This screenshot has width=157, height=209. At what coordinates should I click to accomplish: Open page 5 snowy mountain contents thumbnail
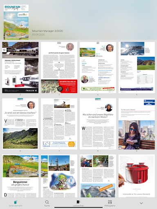point(137,67)
